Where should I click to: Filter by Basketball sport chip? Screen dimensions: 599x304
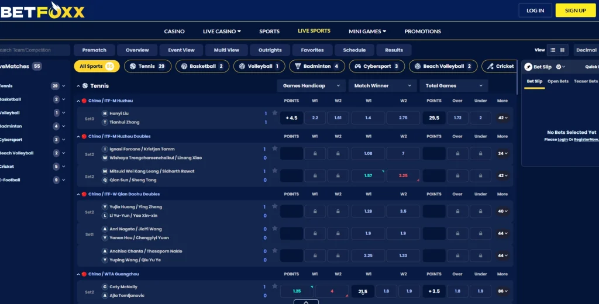click(x=202, y=66)
